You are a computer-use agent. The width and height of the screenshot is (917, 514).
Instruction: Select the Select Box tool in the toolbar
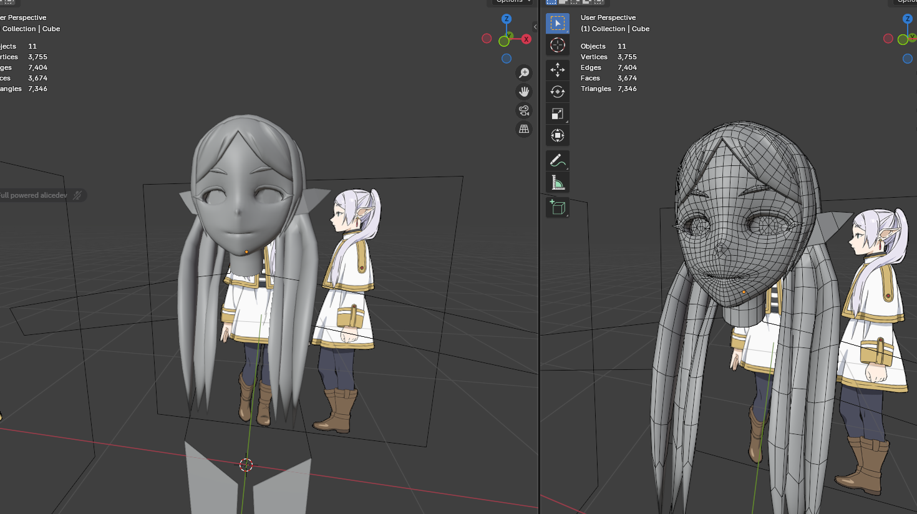pos(558,23)
